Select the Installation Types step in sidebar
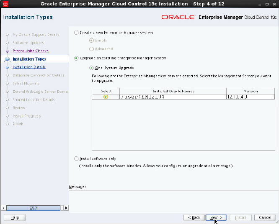Image resolution: width=279 pixels, height=224 pixels. [x=29, y=59]
